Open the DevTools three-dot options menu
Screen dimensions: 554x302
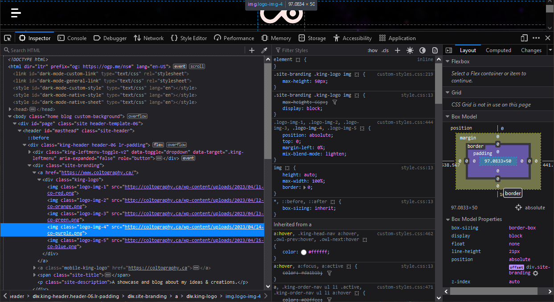coord(536,38)
